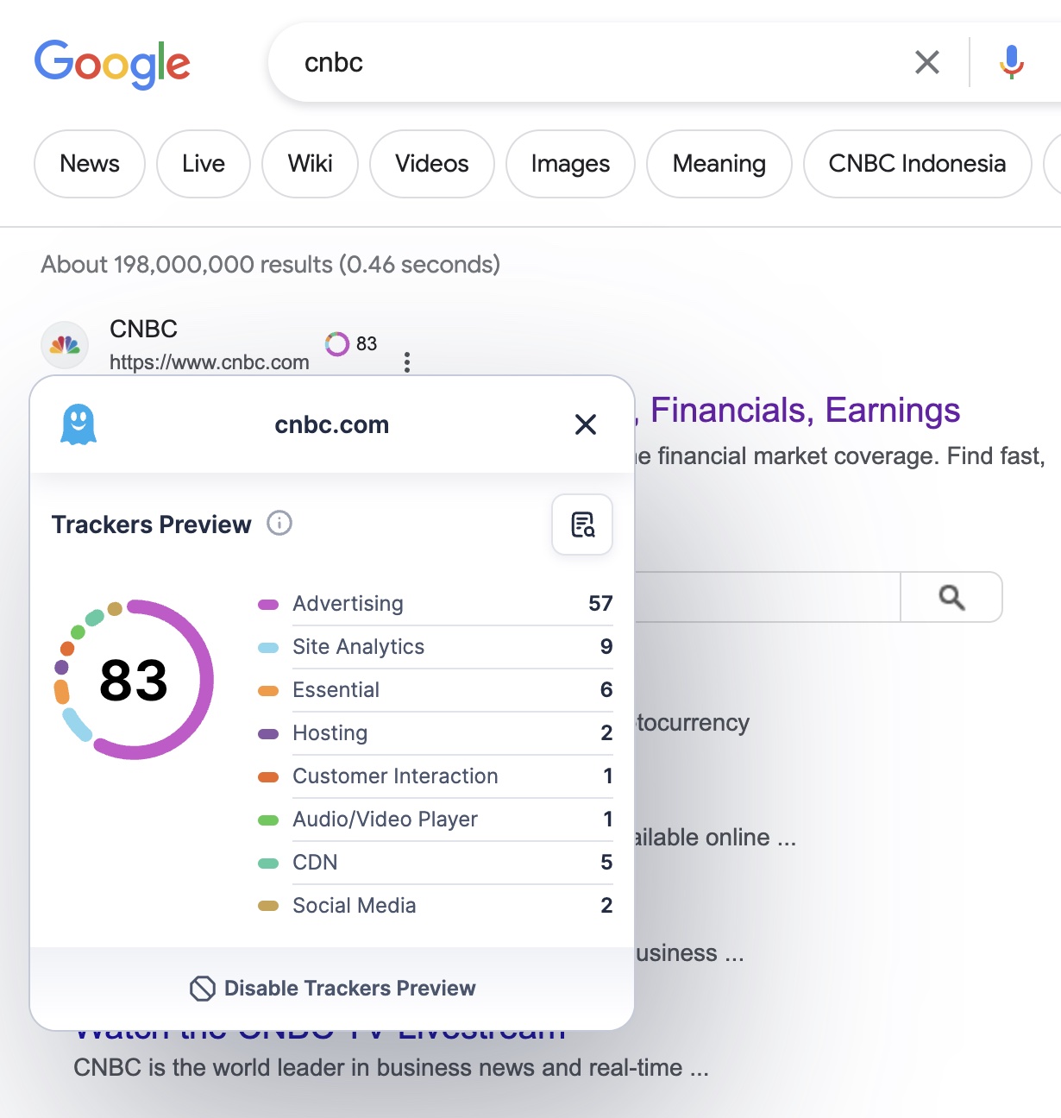This screenshot has height=1118, width=1061.
Task: Click the 83 trackers donut chart
Action: (x=134, y=680)
